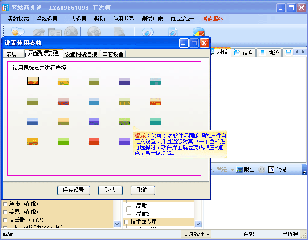Collapse the 技术部专用 tree group

click(x=127, y=222)
